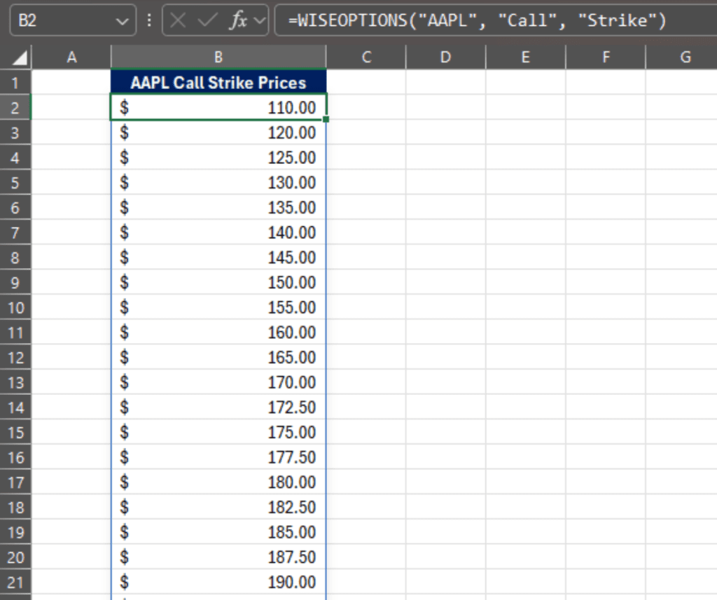Select row 1 header
Screen dimensions: 717x600
tap(16, 83)
